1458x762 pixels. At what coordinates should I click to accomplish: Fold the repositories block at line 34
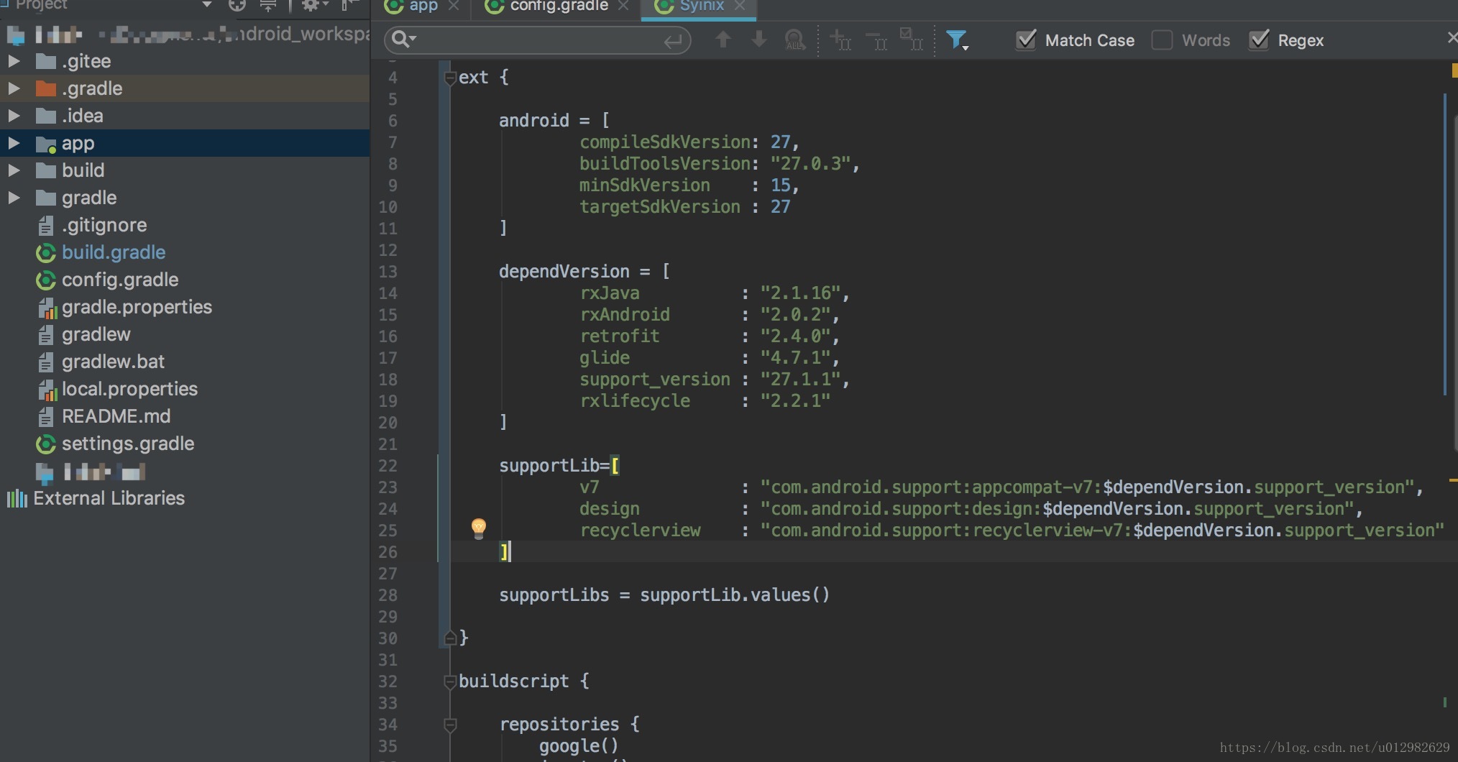click(451, 725)
